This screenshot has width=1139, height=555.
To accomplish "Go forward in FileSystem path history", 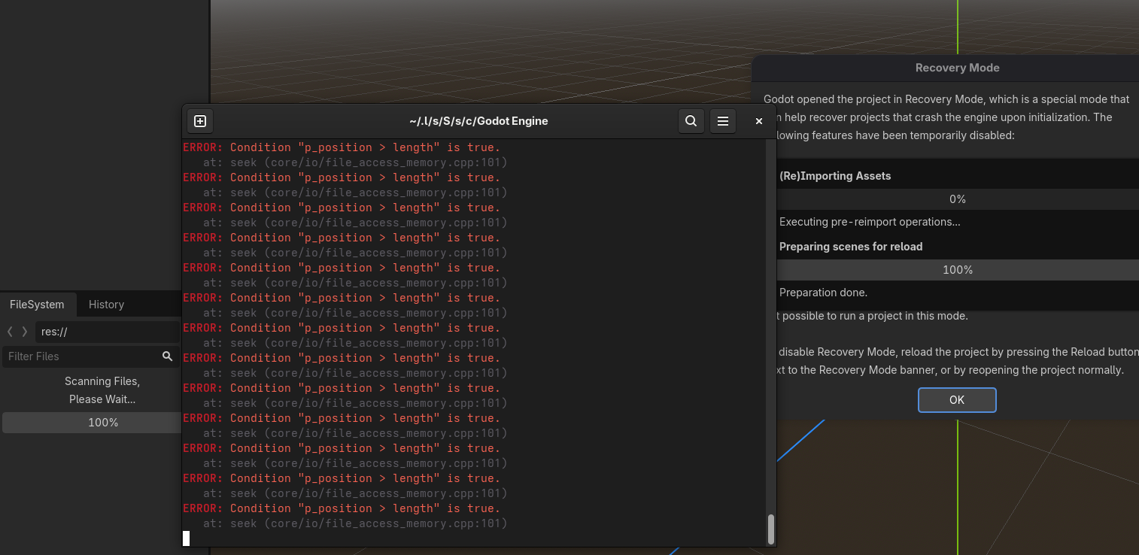I will [25, 332].
